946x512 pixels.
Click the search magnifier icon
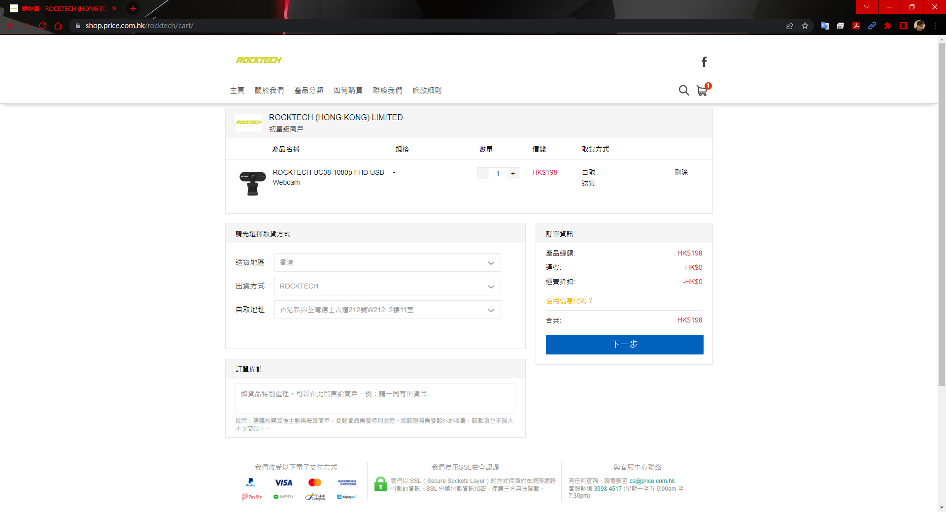click(x=683, y=91)
